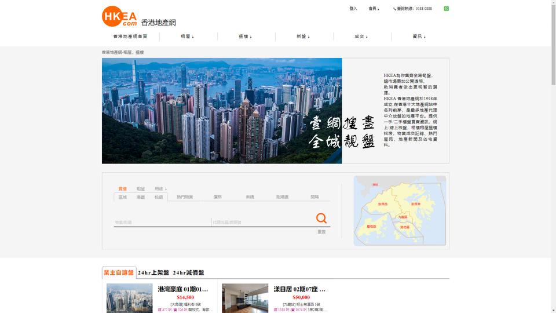Click the breadcrumb 香港地產網-租屋、搵樓
Screen dimensions: 556x313
pyautogui.click(x=123, y=52)
